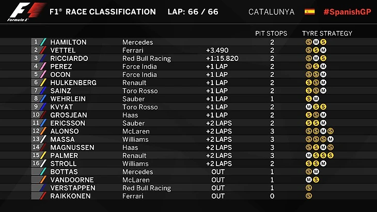Click the Formula 1 logo
Image resolution: width=377 pixels, height=212 pixels.
pyautogui.click(x=26, y=12)
